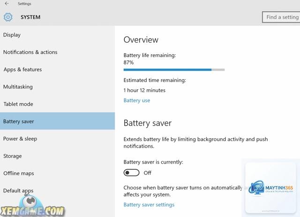Click the 1 hour 12 minutes estimate
Image resolution: width=300 pixels, height=217 pixels.
pos(144,90)
